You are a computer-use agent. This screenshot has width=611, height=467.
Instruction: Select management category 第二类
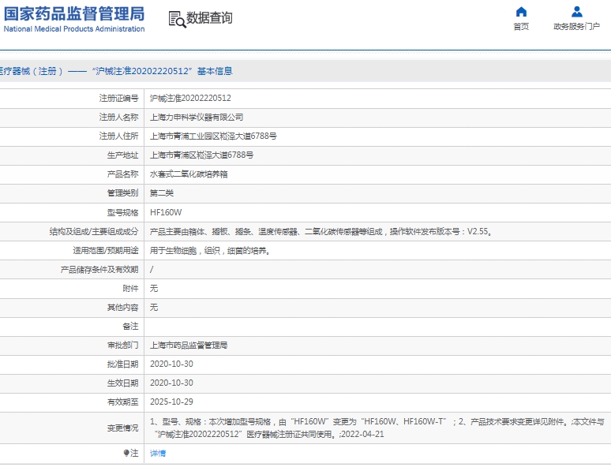coord(162,193)
